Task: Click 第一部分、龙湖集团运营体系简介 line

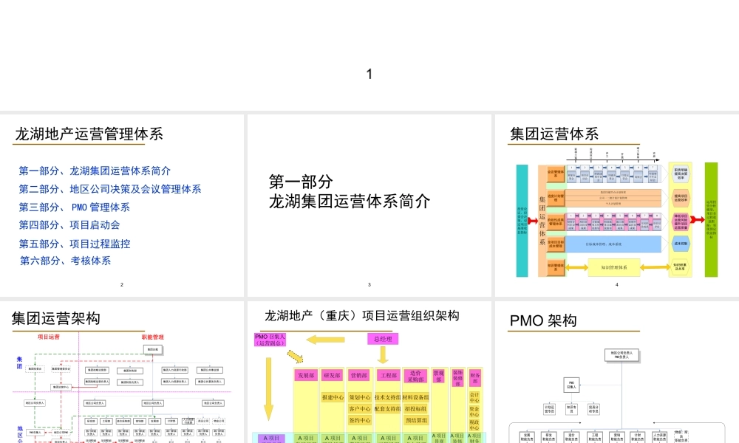Action: click(95, 171)
